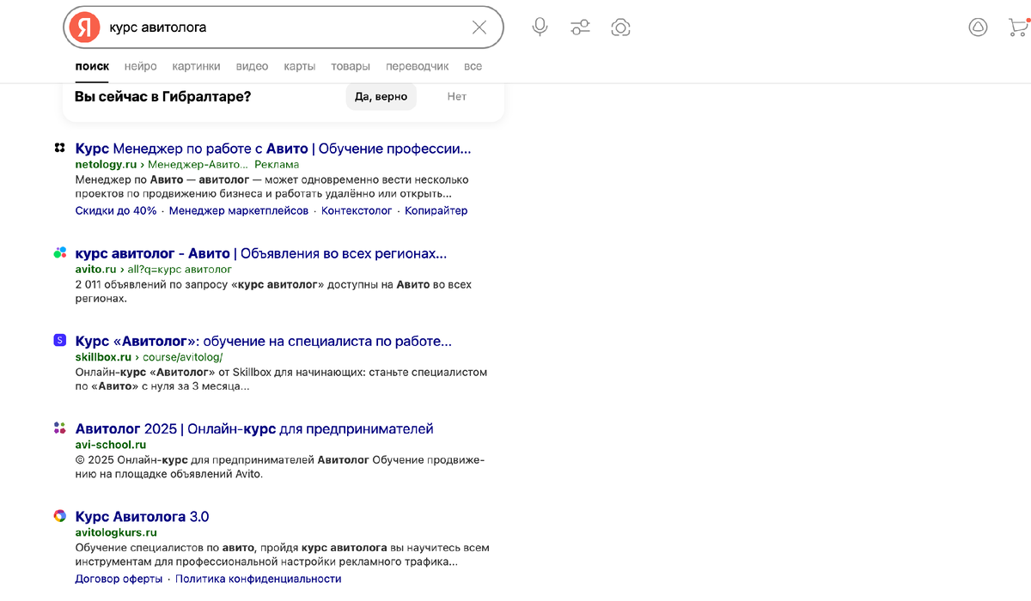1031x601 pixels.
Task: Click the avi-school favicon icon
Action: [59, 428]
